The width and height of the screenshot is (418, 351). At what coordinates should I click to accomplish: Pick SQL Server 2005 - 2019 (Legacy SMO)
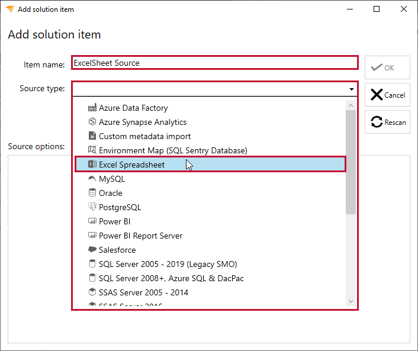[210, 264]
